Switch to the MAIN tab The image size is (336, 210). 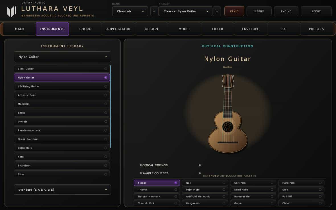pos(19,29)
